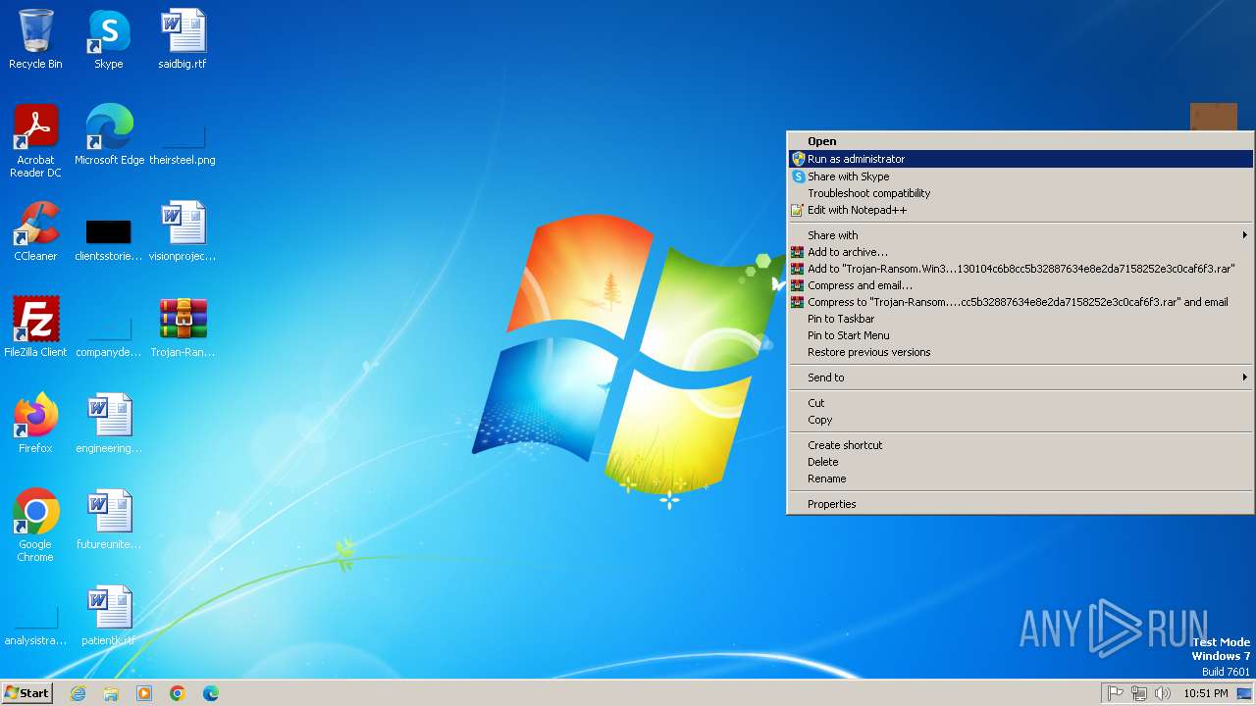Open the volume speaker tray icon
The height and width of the screenshot is (706, 1256).
tap(1163, 693)
